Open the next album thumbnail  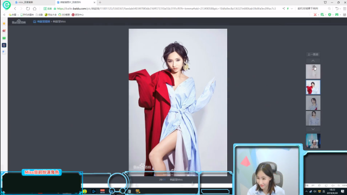coord(313,141)
